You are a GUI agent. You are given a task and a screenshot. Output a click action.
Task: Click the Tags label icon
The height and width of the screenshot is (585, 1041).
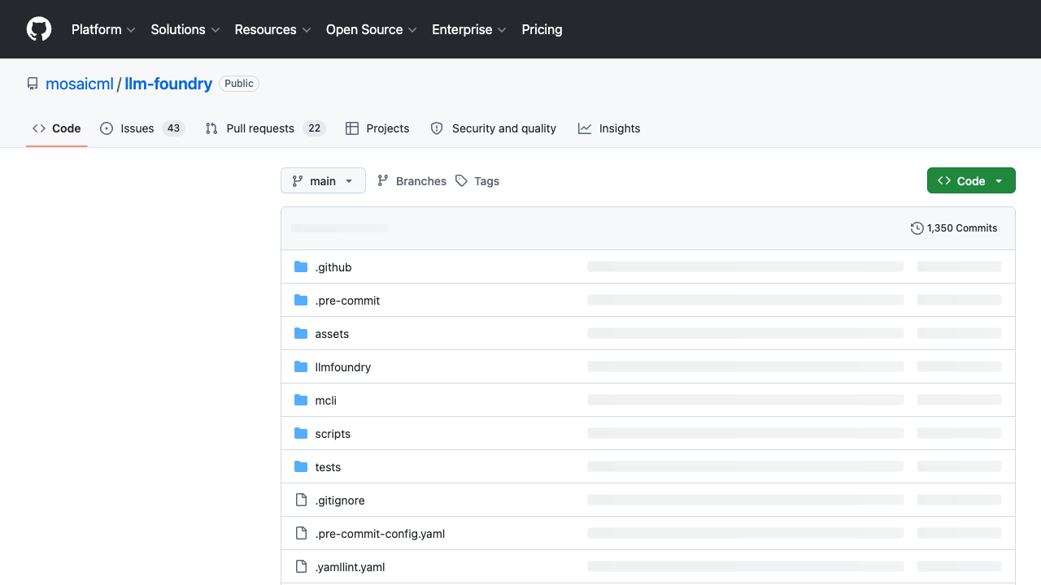[x=461, y=181]
